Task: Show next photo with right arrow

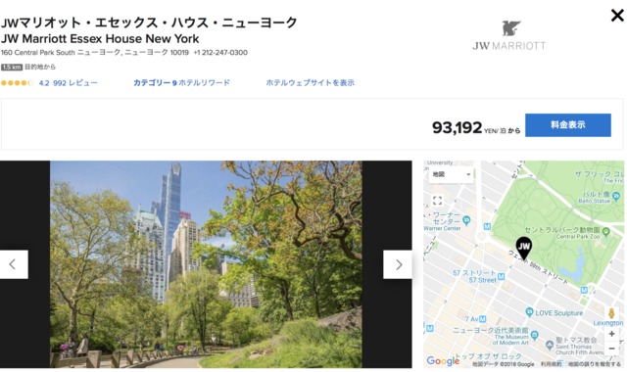Action: coord(398,264)
